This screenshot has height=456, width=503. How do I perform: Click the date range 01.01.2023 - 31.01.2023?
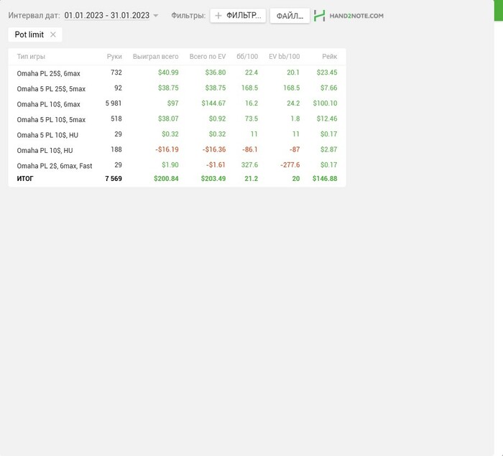point(107,15)
